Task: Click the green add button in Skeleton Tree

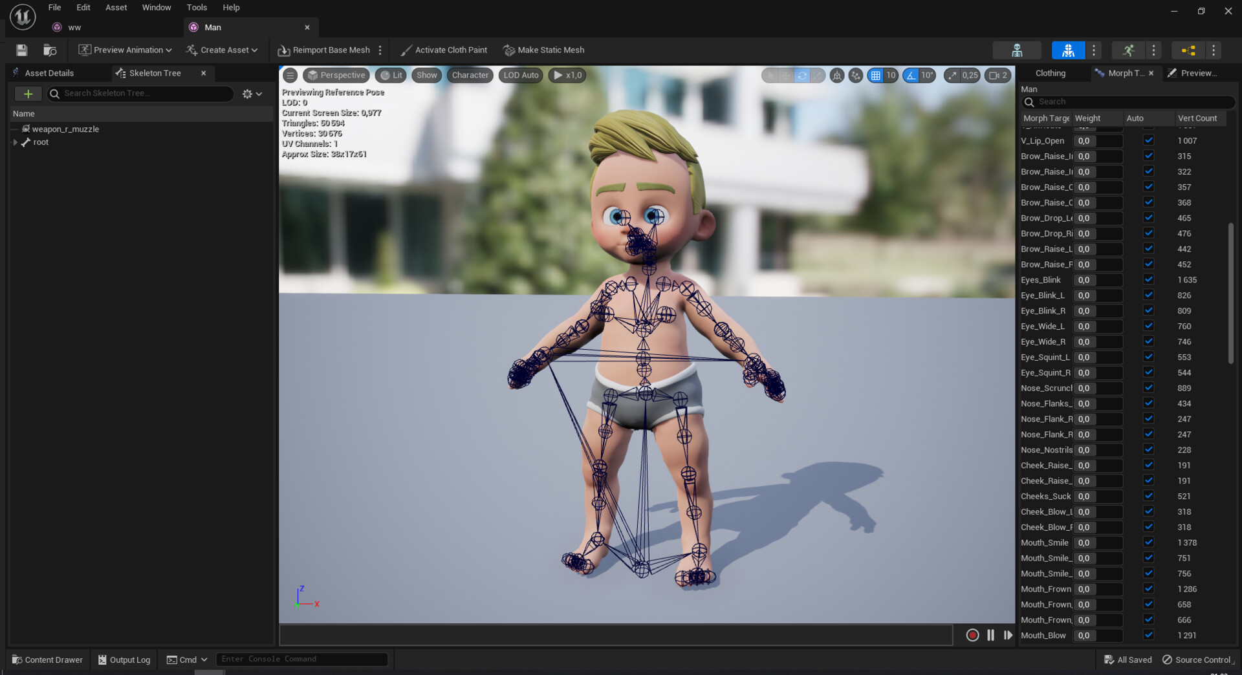Action: tap(28, 94)
